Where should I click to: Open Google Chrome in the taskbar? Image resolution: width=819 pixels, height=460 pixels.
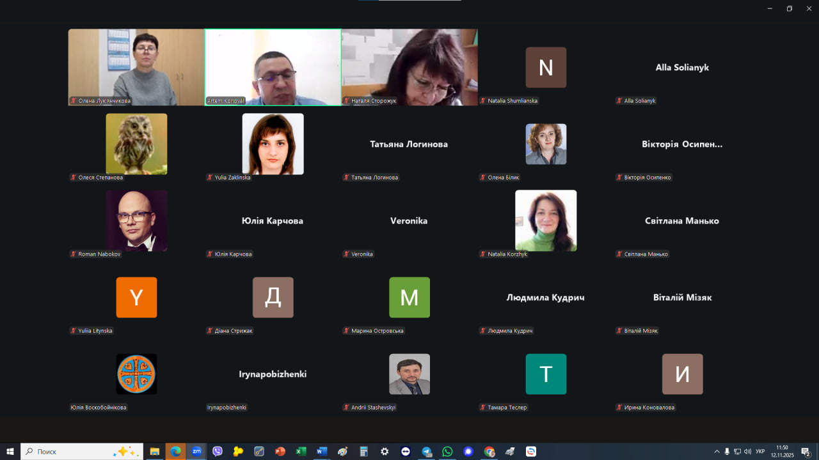coord(489,451)
